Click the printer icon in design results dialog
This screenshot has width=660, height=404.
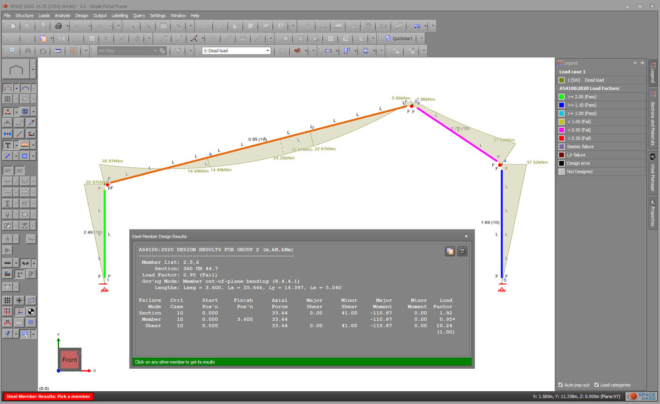pos(463,251)
